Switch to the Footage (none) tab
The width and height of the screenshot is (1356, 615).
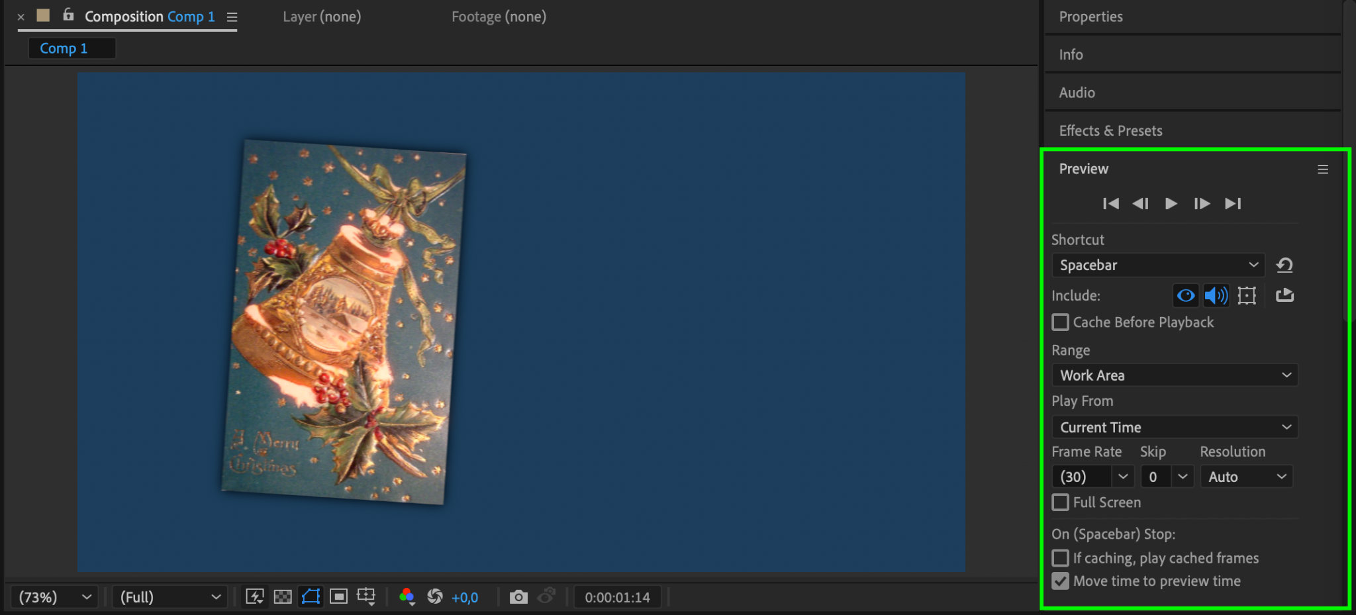pos(499,17)
